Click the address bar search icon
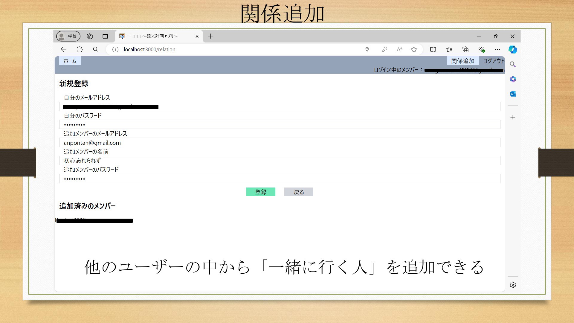Image resolution: width=574 pixels, height=323 pixels. [96, 49]
